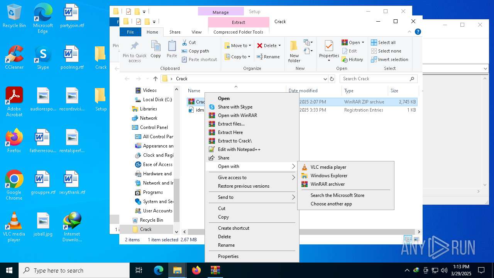Open the Compressed Folder Tools tab
The height and width of the screenshot is (278, 494).
pyautogui.click(x=238, y=32)
